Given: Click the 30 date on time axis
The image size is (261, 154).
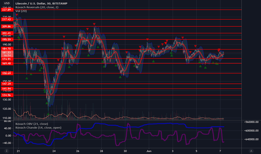Looking at the screenshot, I should tap(125, 151).
